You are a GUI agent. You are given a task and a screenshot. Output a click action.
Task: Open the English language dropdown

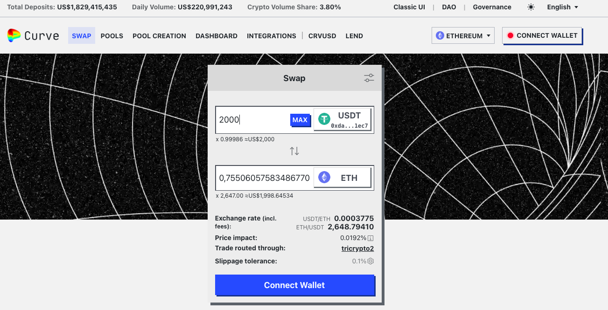click(562, 7)
